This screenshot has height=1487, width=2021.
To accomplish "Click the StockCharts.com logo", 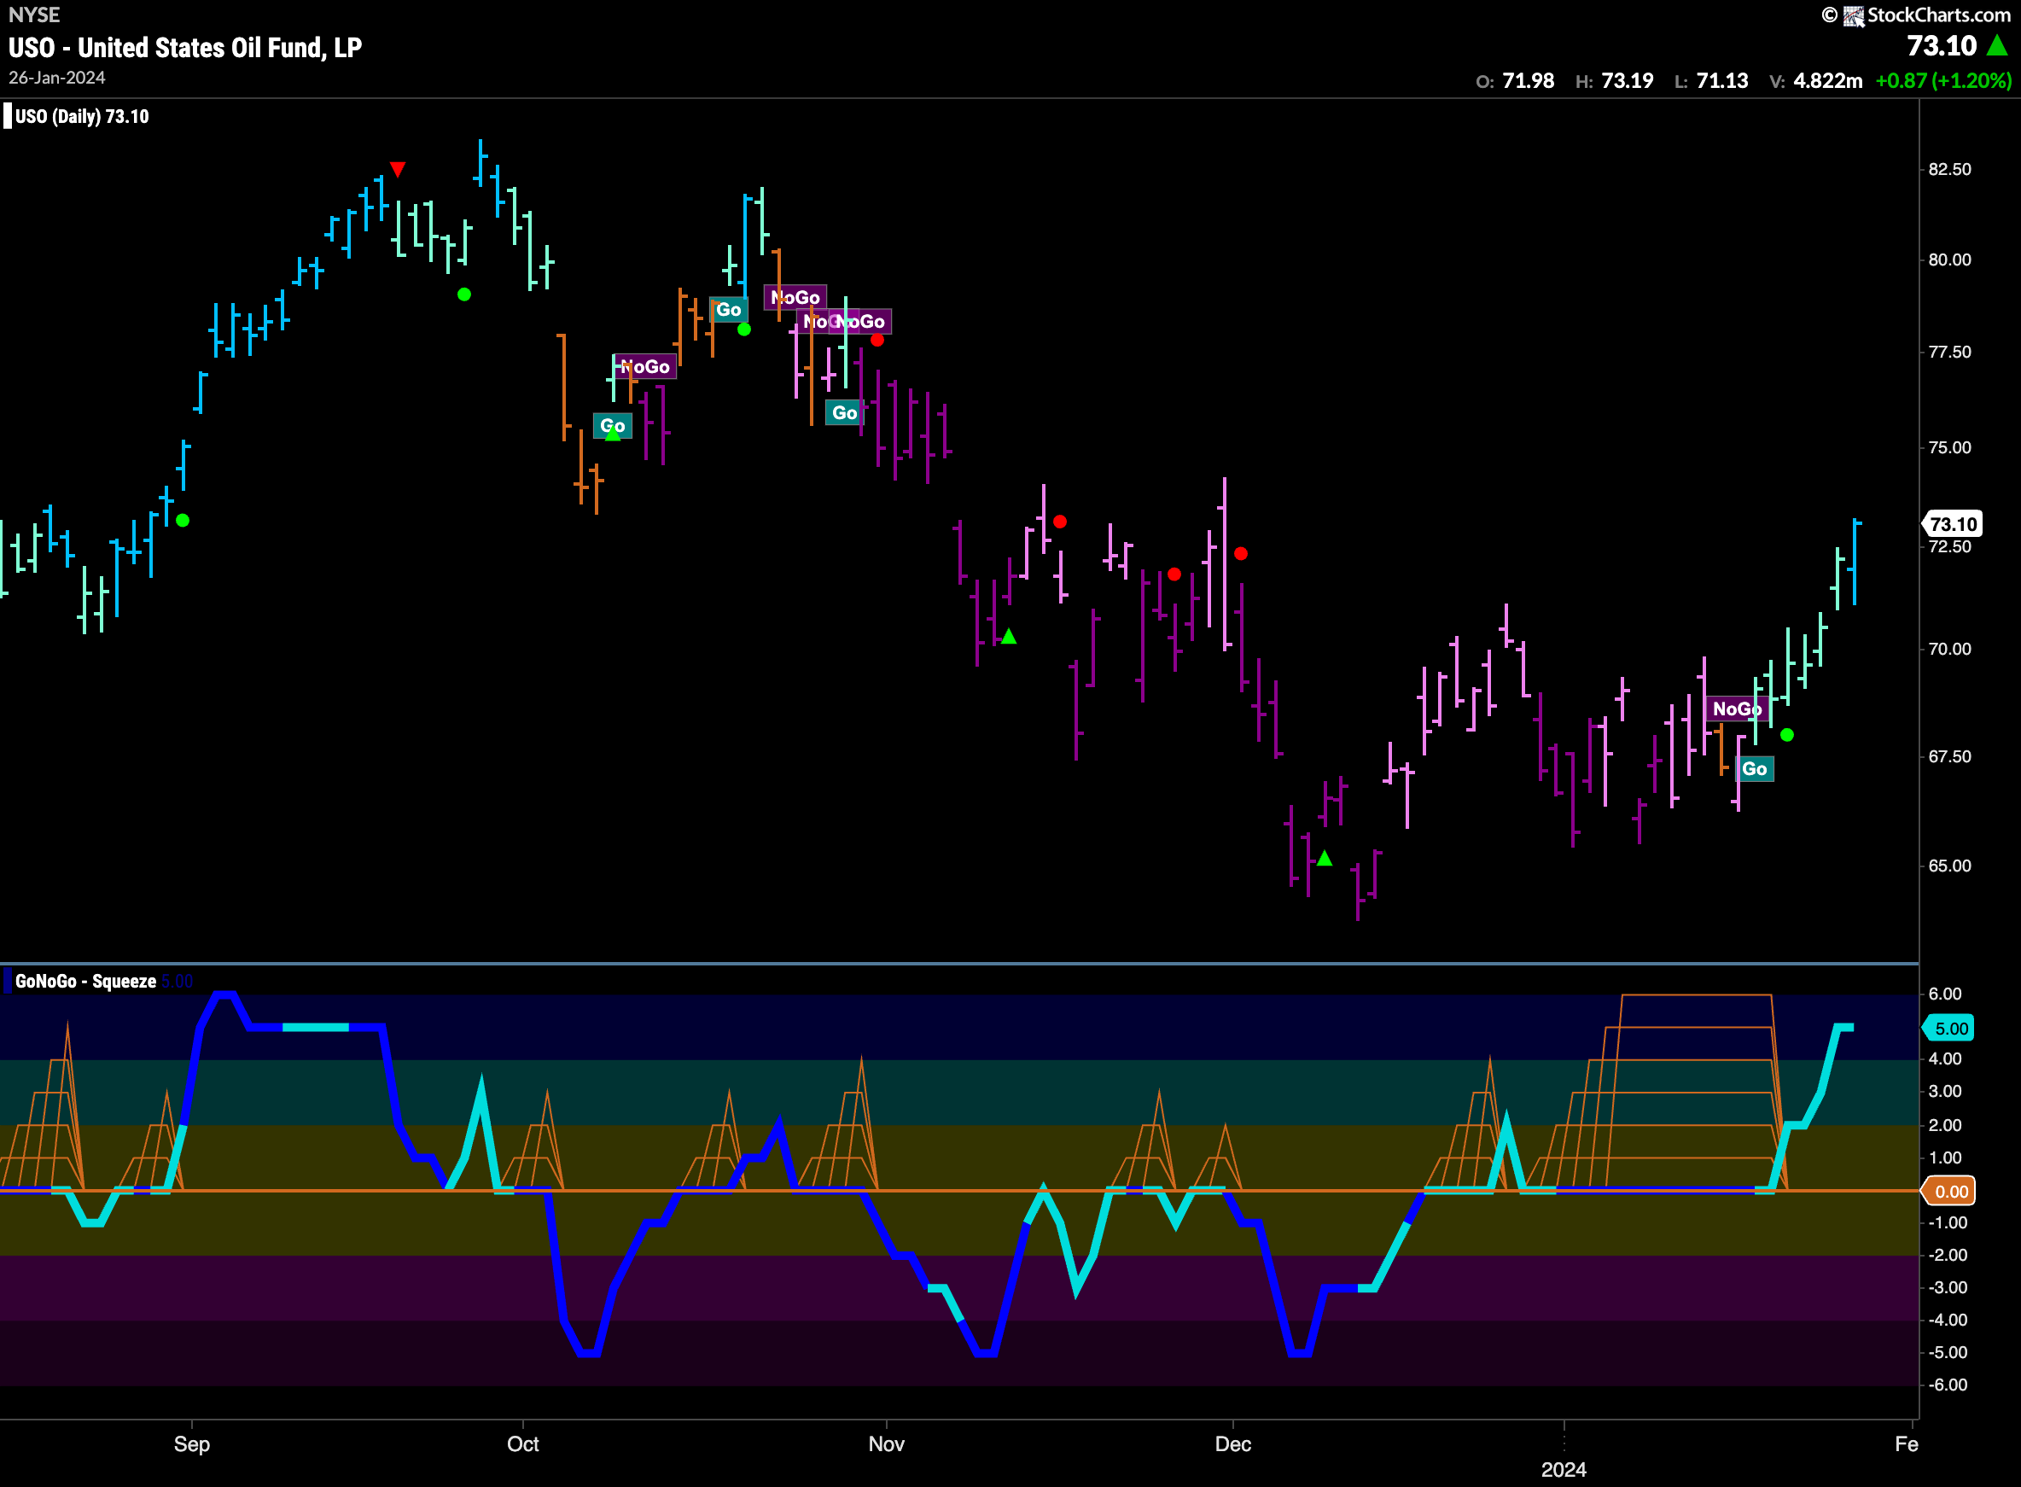I will point(1917,15).
